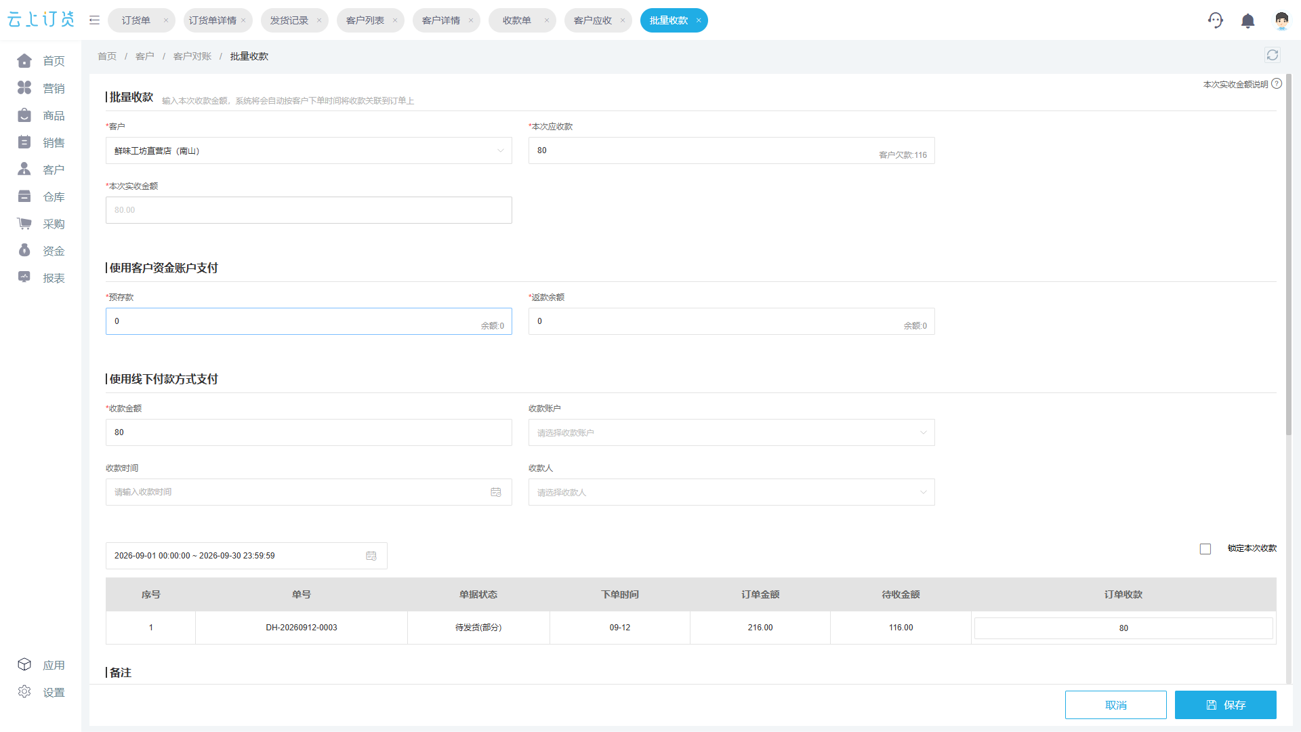
Task: Refresh the page with reload icon
Action: [x=1273, y=56]
